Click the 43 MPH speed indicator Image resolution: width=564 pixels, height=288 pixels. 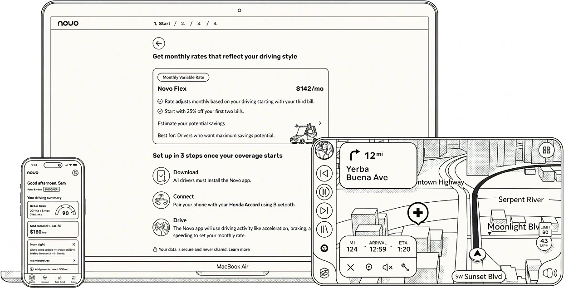coord(544,243)
